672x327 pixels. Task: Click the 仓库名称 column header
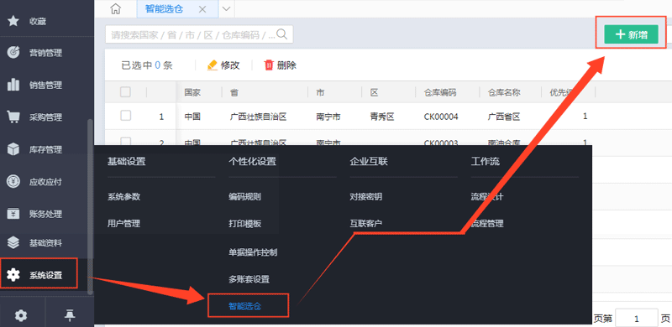tap(504, 92)
